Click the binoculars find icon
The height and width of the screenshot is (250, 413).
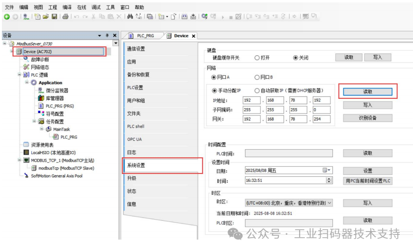click(130, 17)
